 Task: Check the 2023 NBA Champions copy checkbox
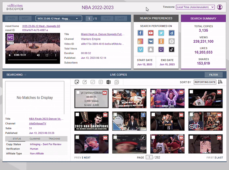coord(77,114)
